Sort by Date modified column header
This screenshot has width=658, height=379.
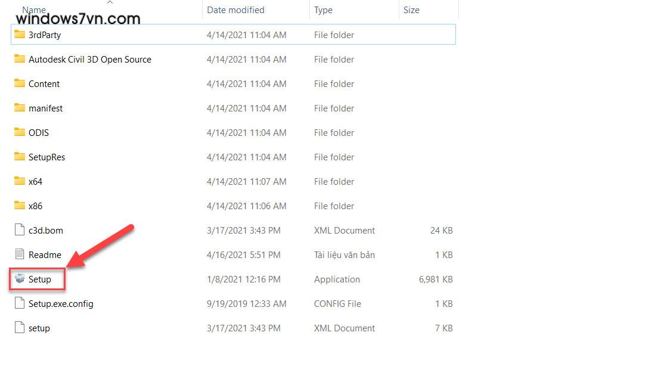pyautogui.click(x=235, y=10)
